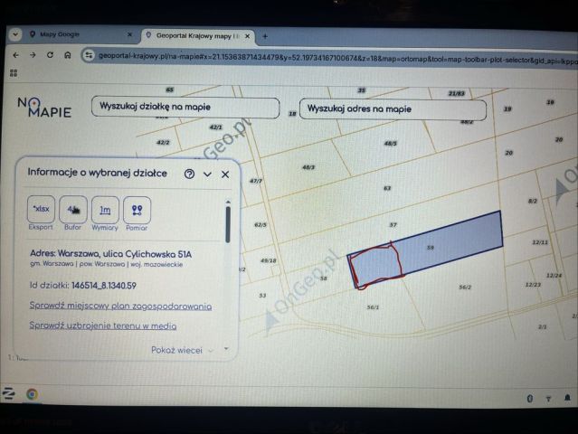Select plot 56/2 on the map

click(x=465, y=287)
